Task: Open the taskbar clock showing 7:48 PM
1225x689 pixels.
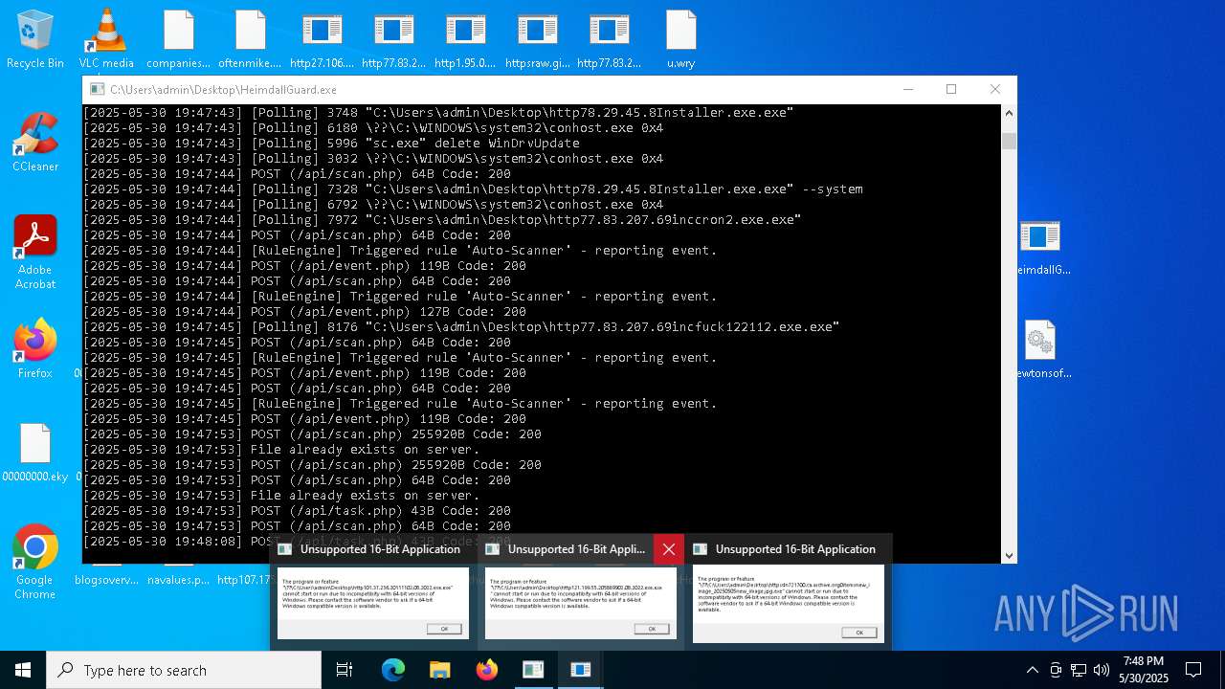Action: [x=1144, y=670]
